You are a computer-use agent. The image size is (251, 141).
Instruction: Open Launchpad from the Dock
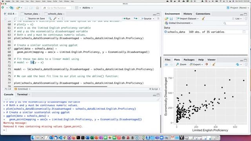38,137
